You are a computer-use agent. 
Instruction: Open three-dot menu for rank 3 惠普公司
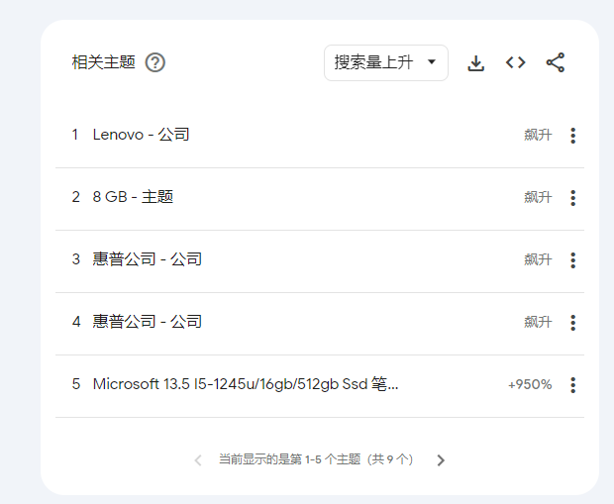572,260
